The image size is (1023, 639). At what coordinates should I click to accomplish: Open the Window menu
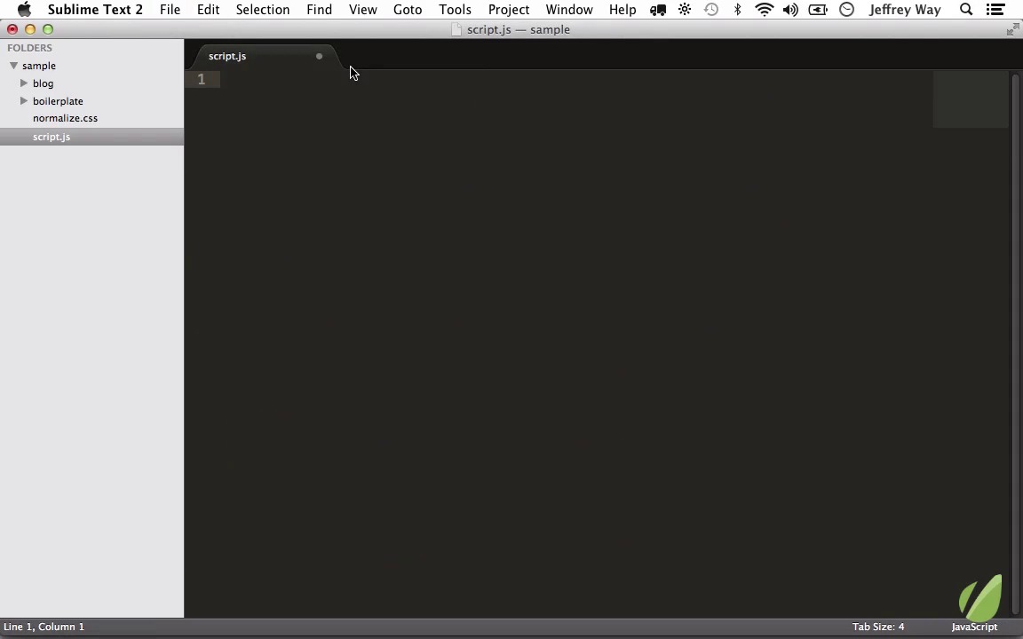[x=569, y=10]
